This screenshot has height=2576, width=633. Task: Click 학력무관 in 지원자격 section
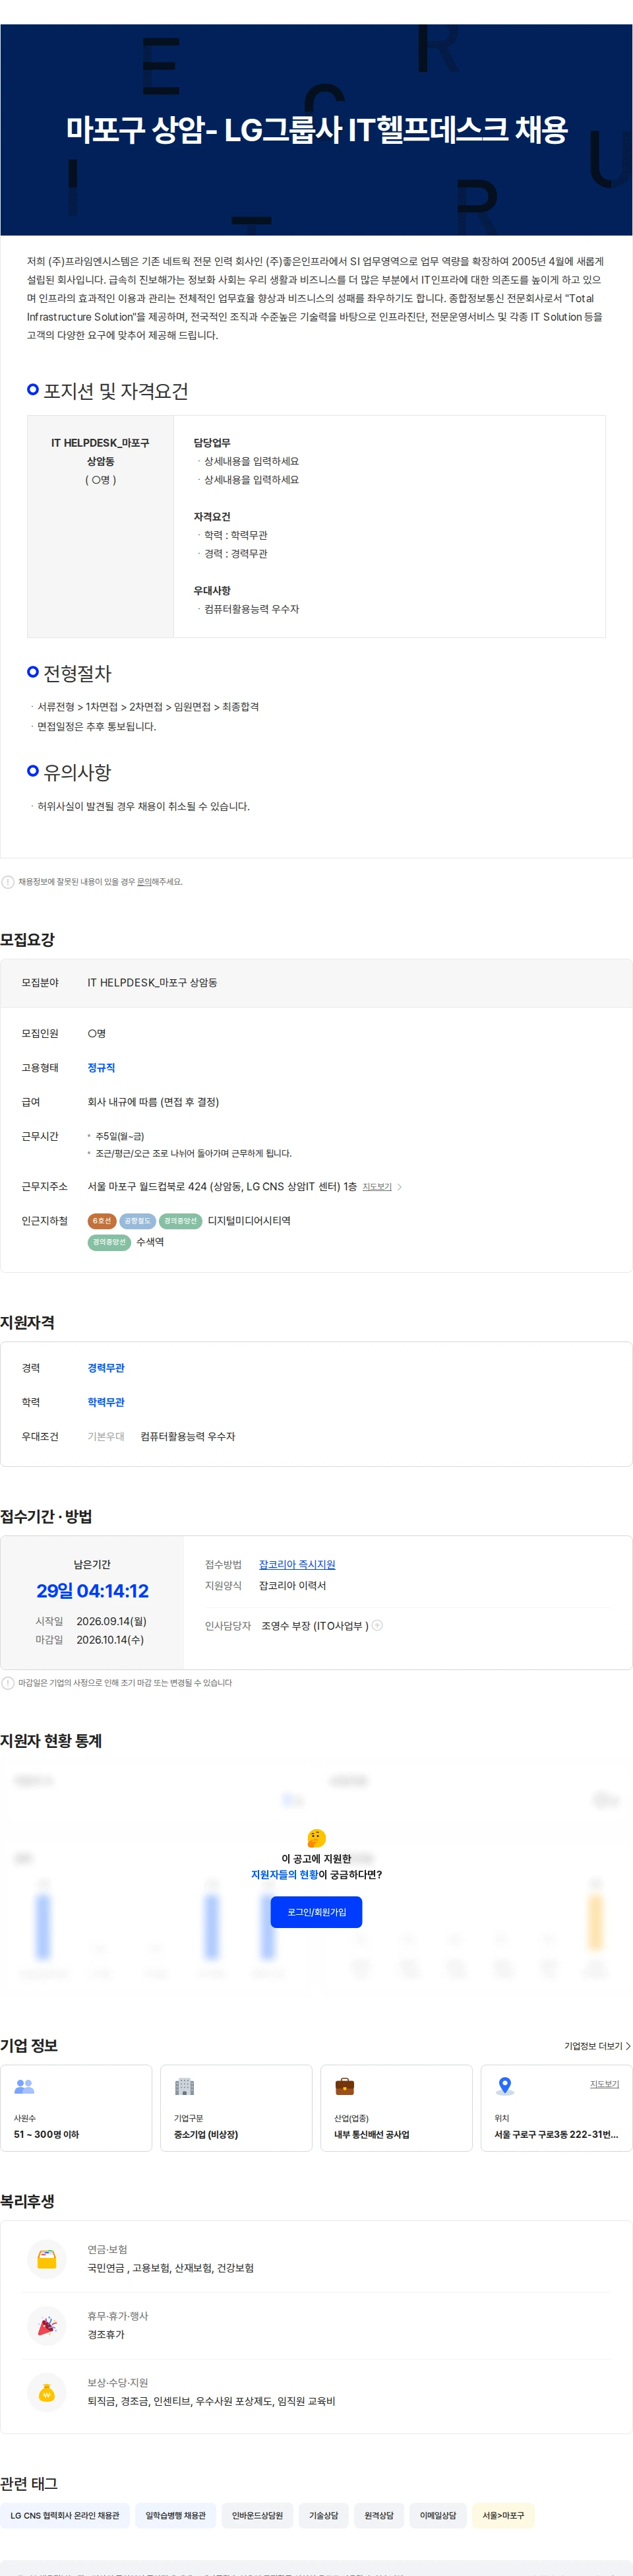[106, 1402]
